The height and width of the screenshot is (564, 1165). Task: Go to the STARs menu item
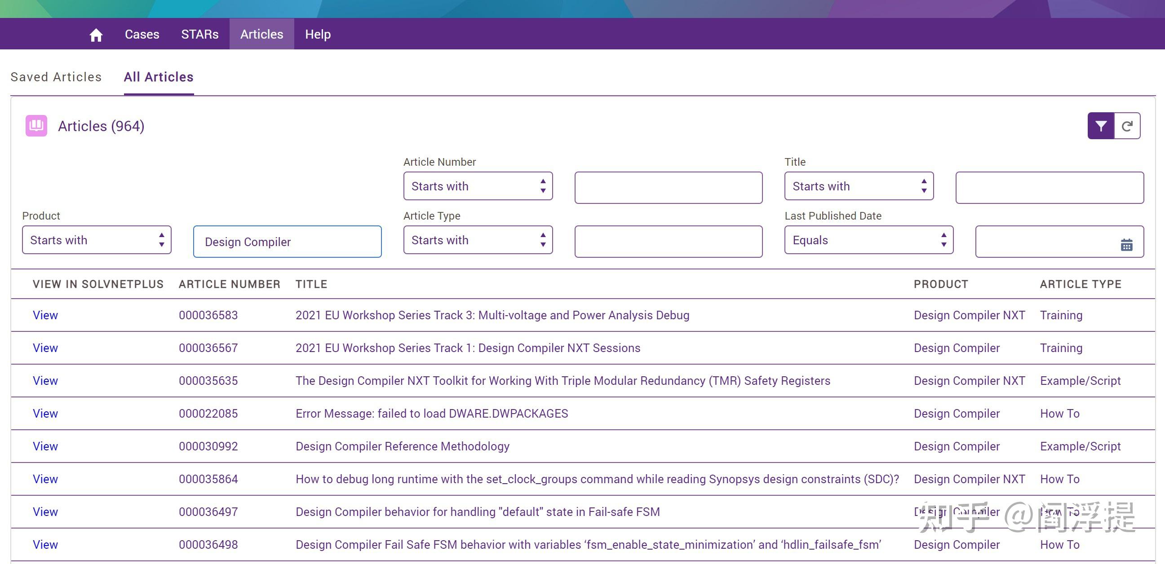199,34
